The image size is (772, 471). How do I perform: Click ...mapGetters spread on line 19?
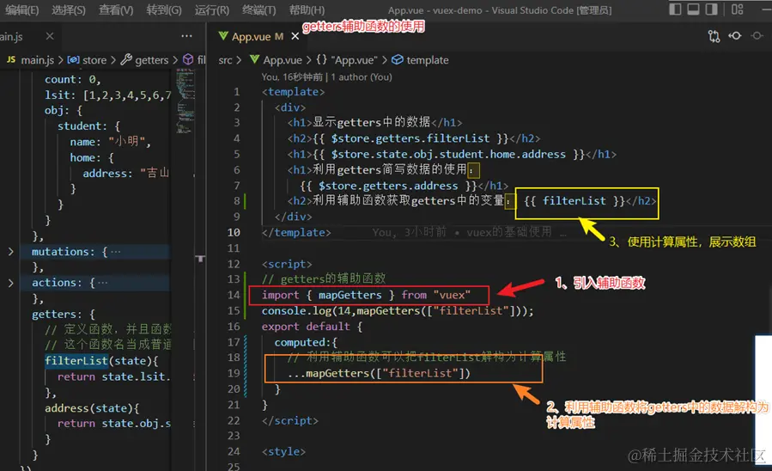pyautogui.click(x=379, y=374)
